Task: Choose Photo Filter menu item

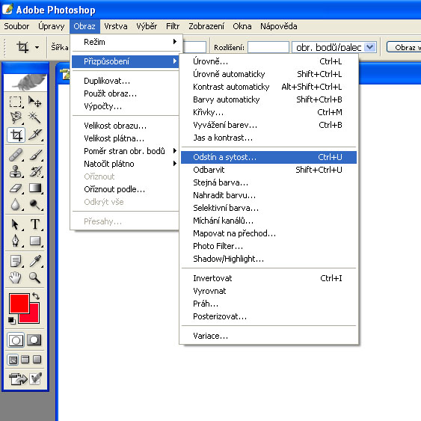Action: [x=268, y=246]
